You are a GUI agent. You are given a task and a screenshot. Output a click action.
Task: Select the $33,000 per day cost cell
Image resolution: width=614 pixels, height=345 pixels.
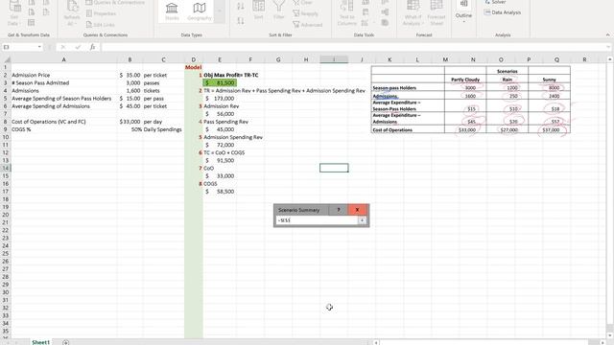(x=130, y=122)
